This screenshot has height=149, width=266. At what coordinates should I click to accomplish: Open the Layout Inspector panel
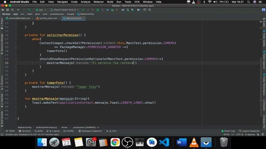tap(249, 131)
